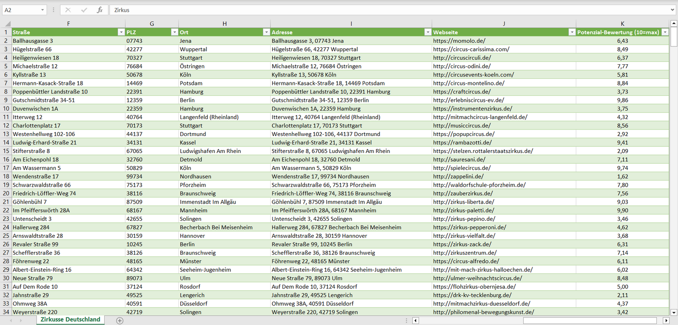Click the horizontal scrollbar right arrow
678x325 pixels.
(666, 320)
